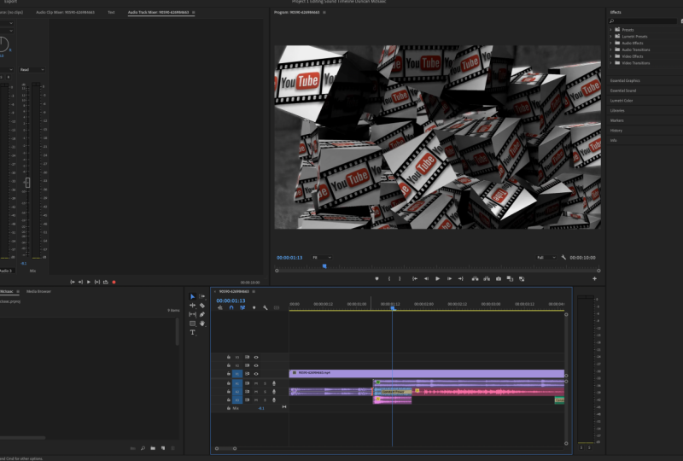Click the audio mixer volume fader handle
The image size is (683, 461).
pyautogui.click(x=28, y=183)
